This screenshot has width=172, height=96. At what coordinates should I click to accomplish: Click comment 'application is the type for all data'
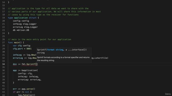pyautogui.click(x=48, y=9)
